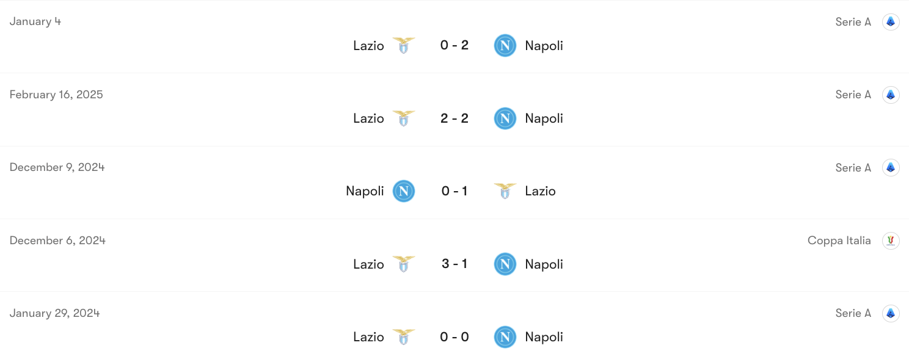Select the Coppa Italia text label

point(839,240)
